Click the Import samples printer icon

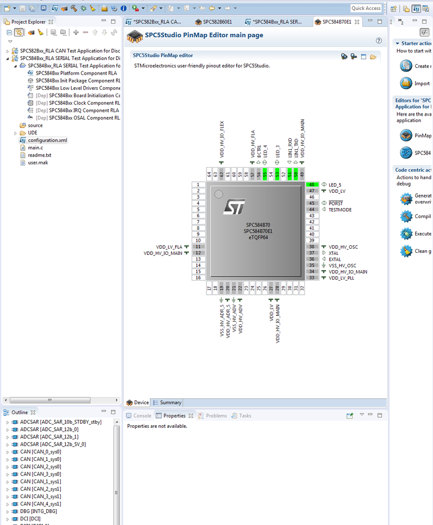tap(406, 83)
